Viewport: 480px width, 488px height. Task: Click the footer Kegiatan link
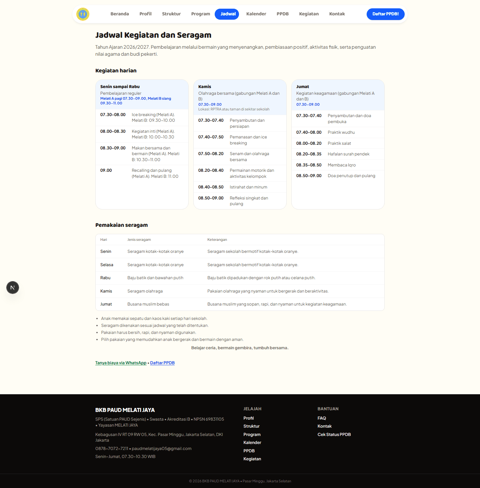(252, 459)
